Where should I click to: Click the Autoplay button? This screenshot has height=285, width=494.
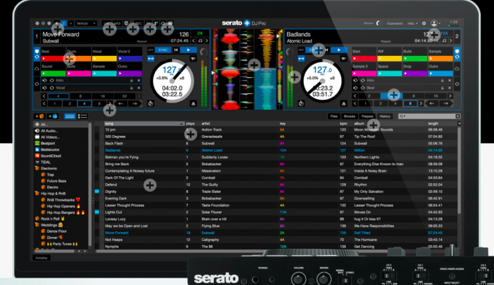41,258
